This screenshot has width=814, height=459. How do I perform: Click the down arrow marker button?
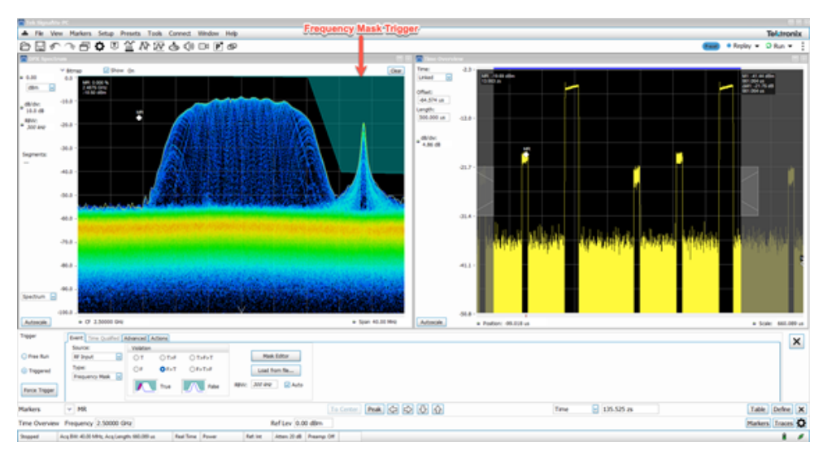pyautogui.click(x=423, y=409)
